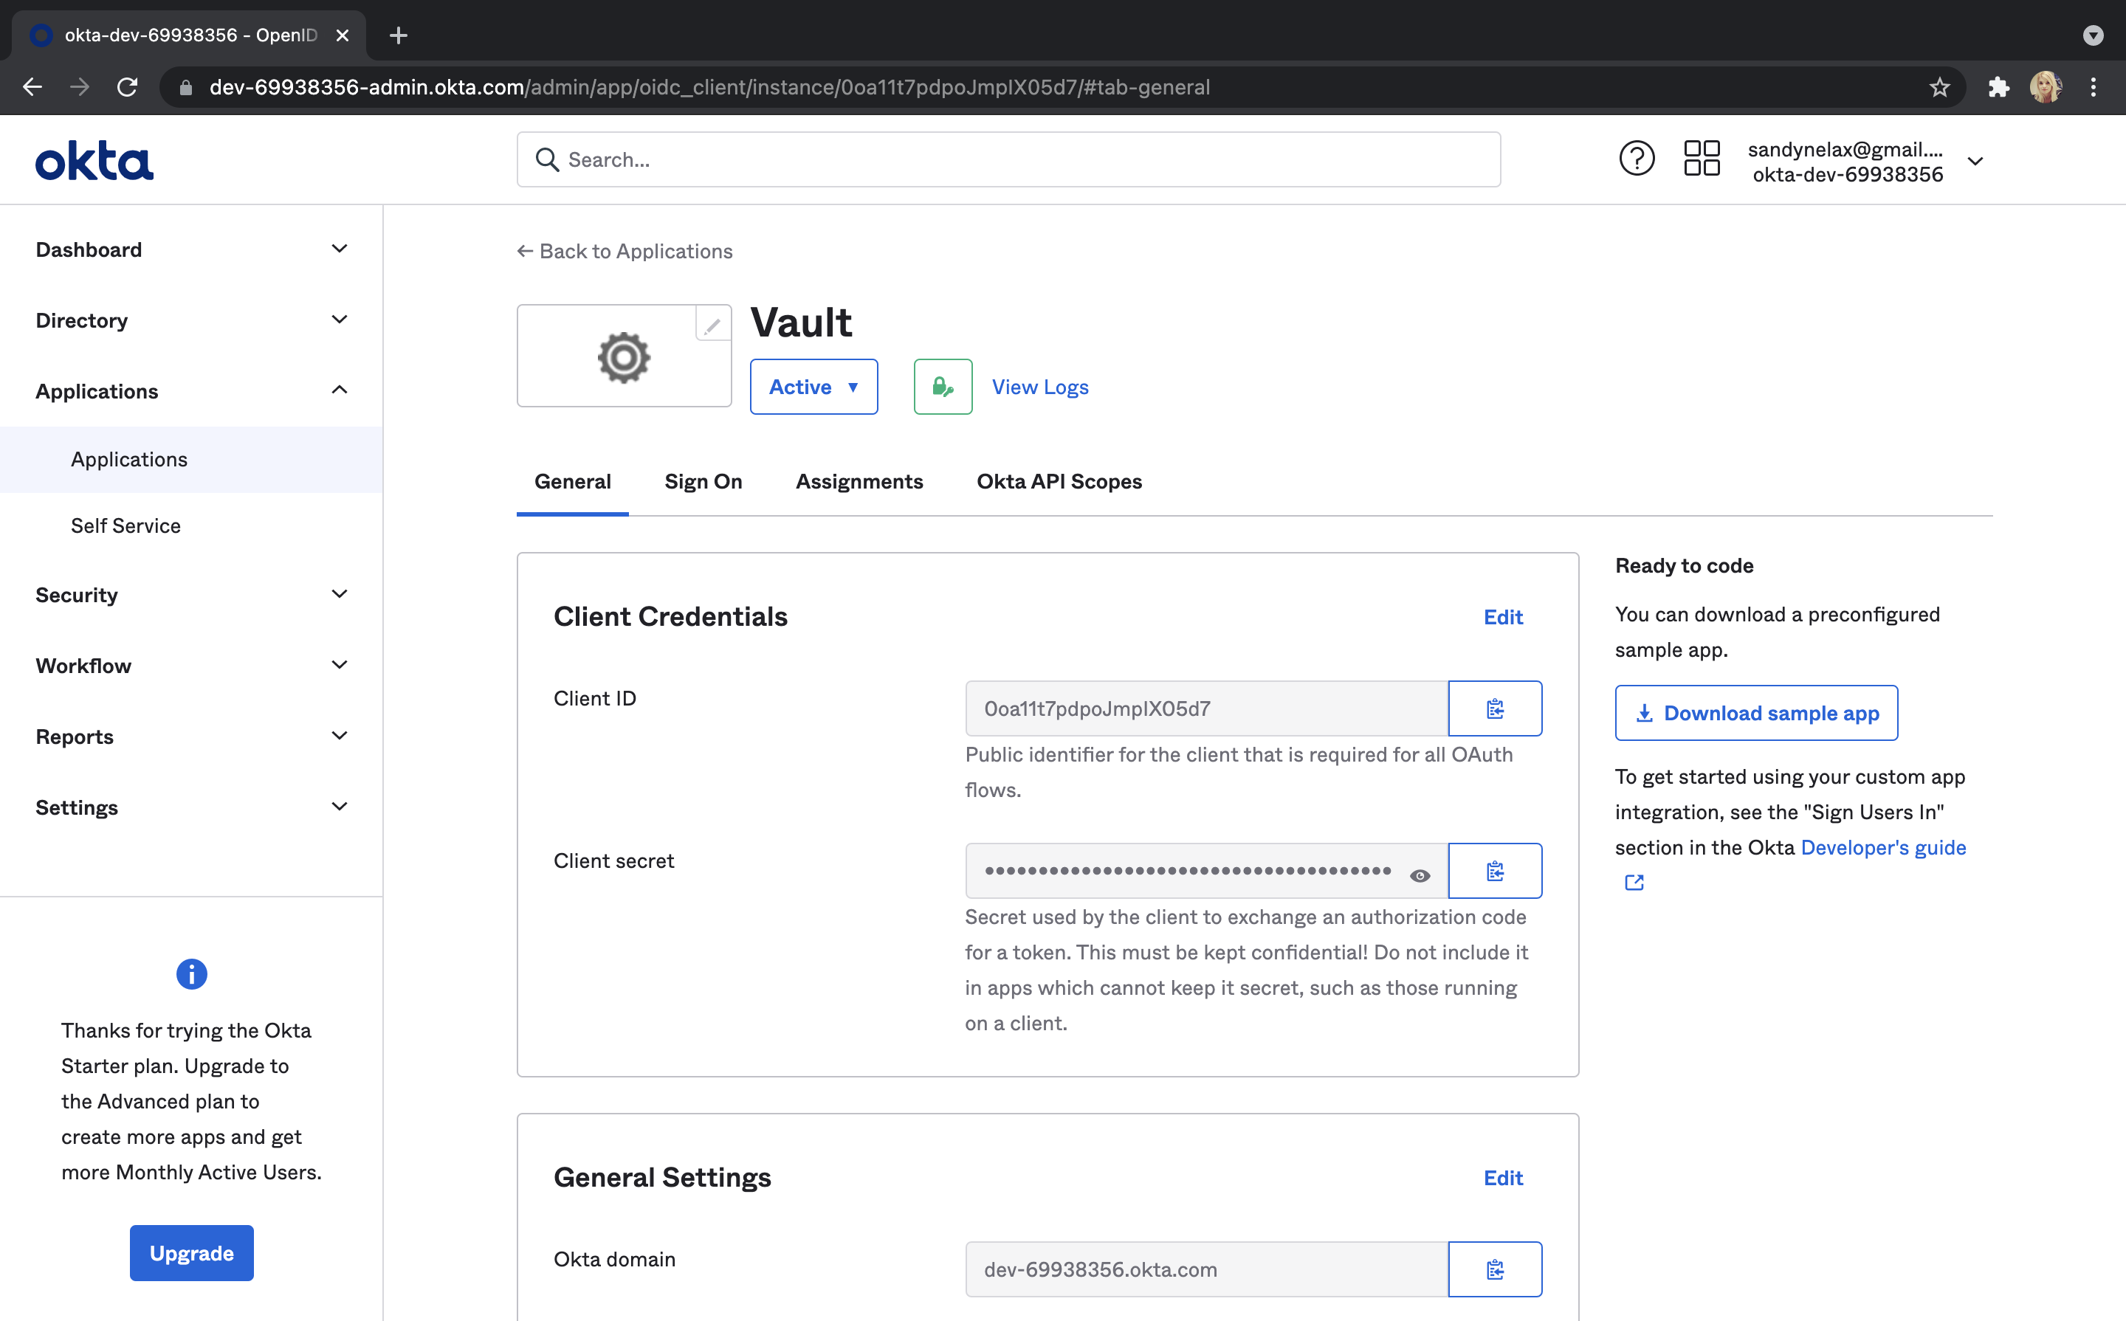Image resolution: width=2126 pixels, height=1321 pixels.
Task: Switch to the Okta API Scopes tab
Action: pyautogui.click(x=1058, y=481)
